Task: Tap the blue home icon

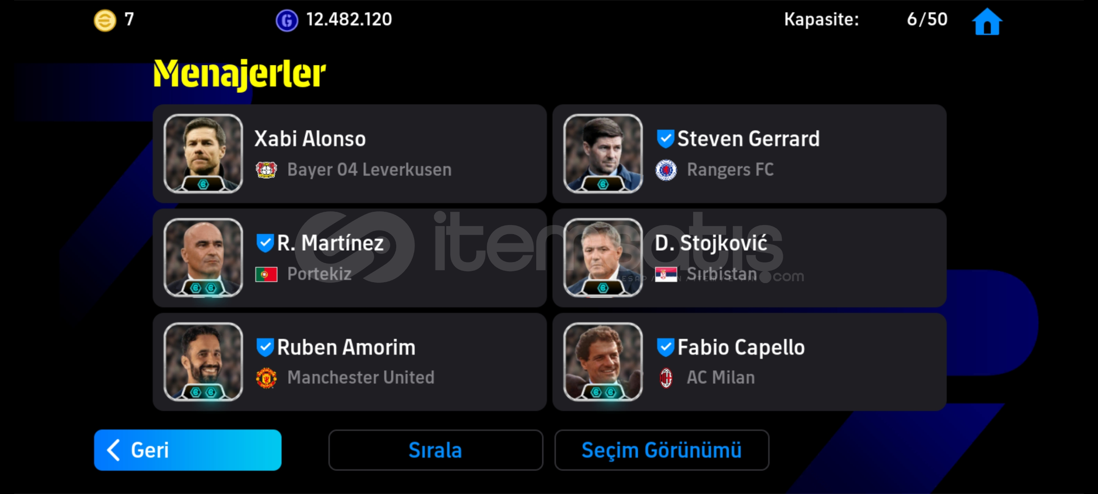Action: coord(987,21)
